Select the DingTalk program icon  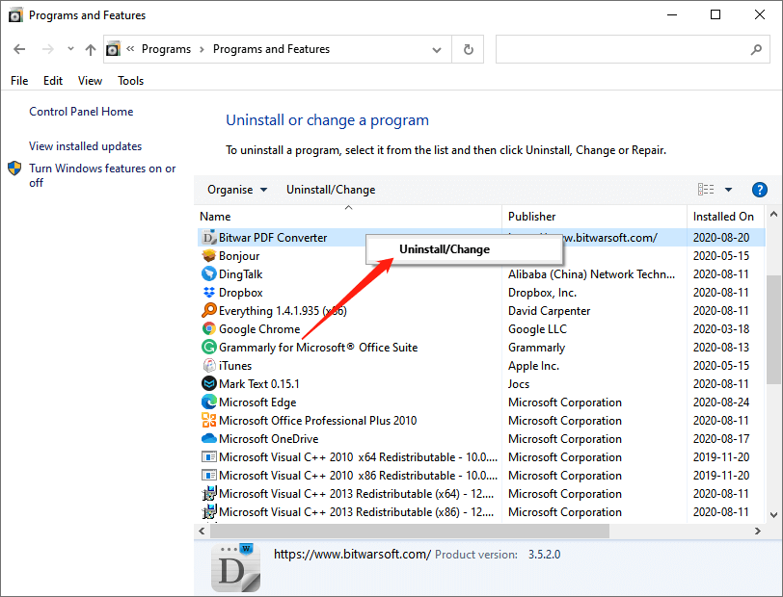coord(206,273)
